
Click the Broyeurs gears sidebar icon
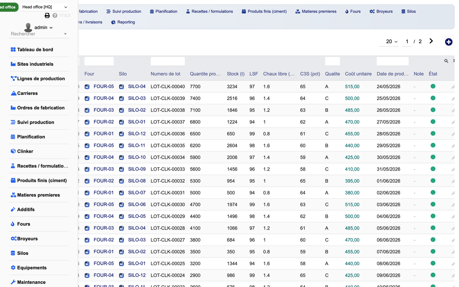coord(14,238)
